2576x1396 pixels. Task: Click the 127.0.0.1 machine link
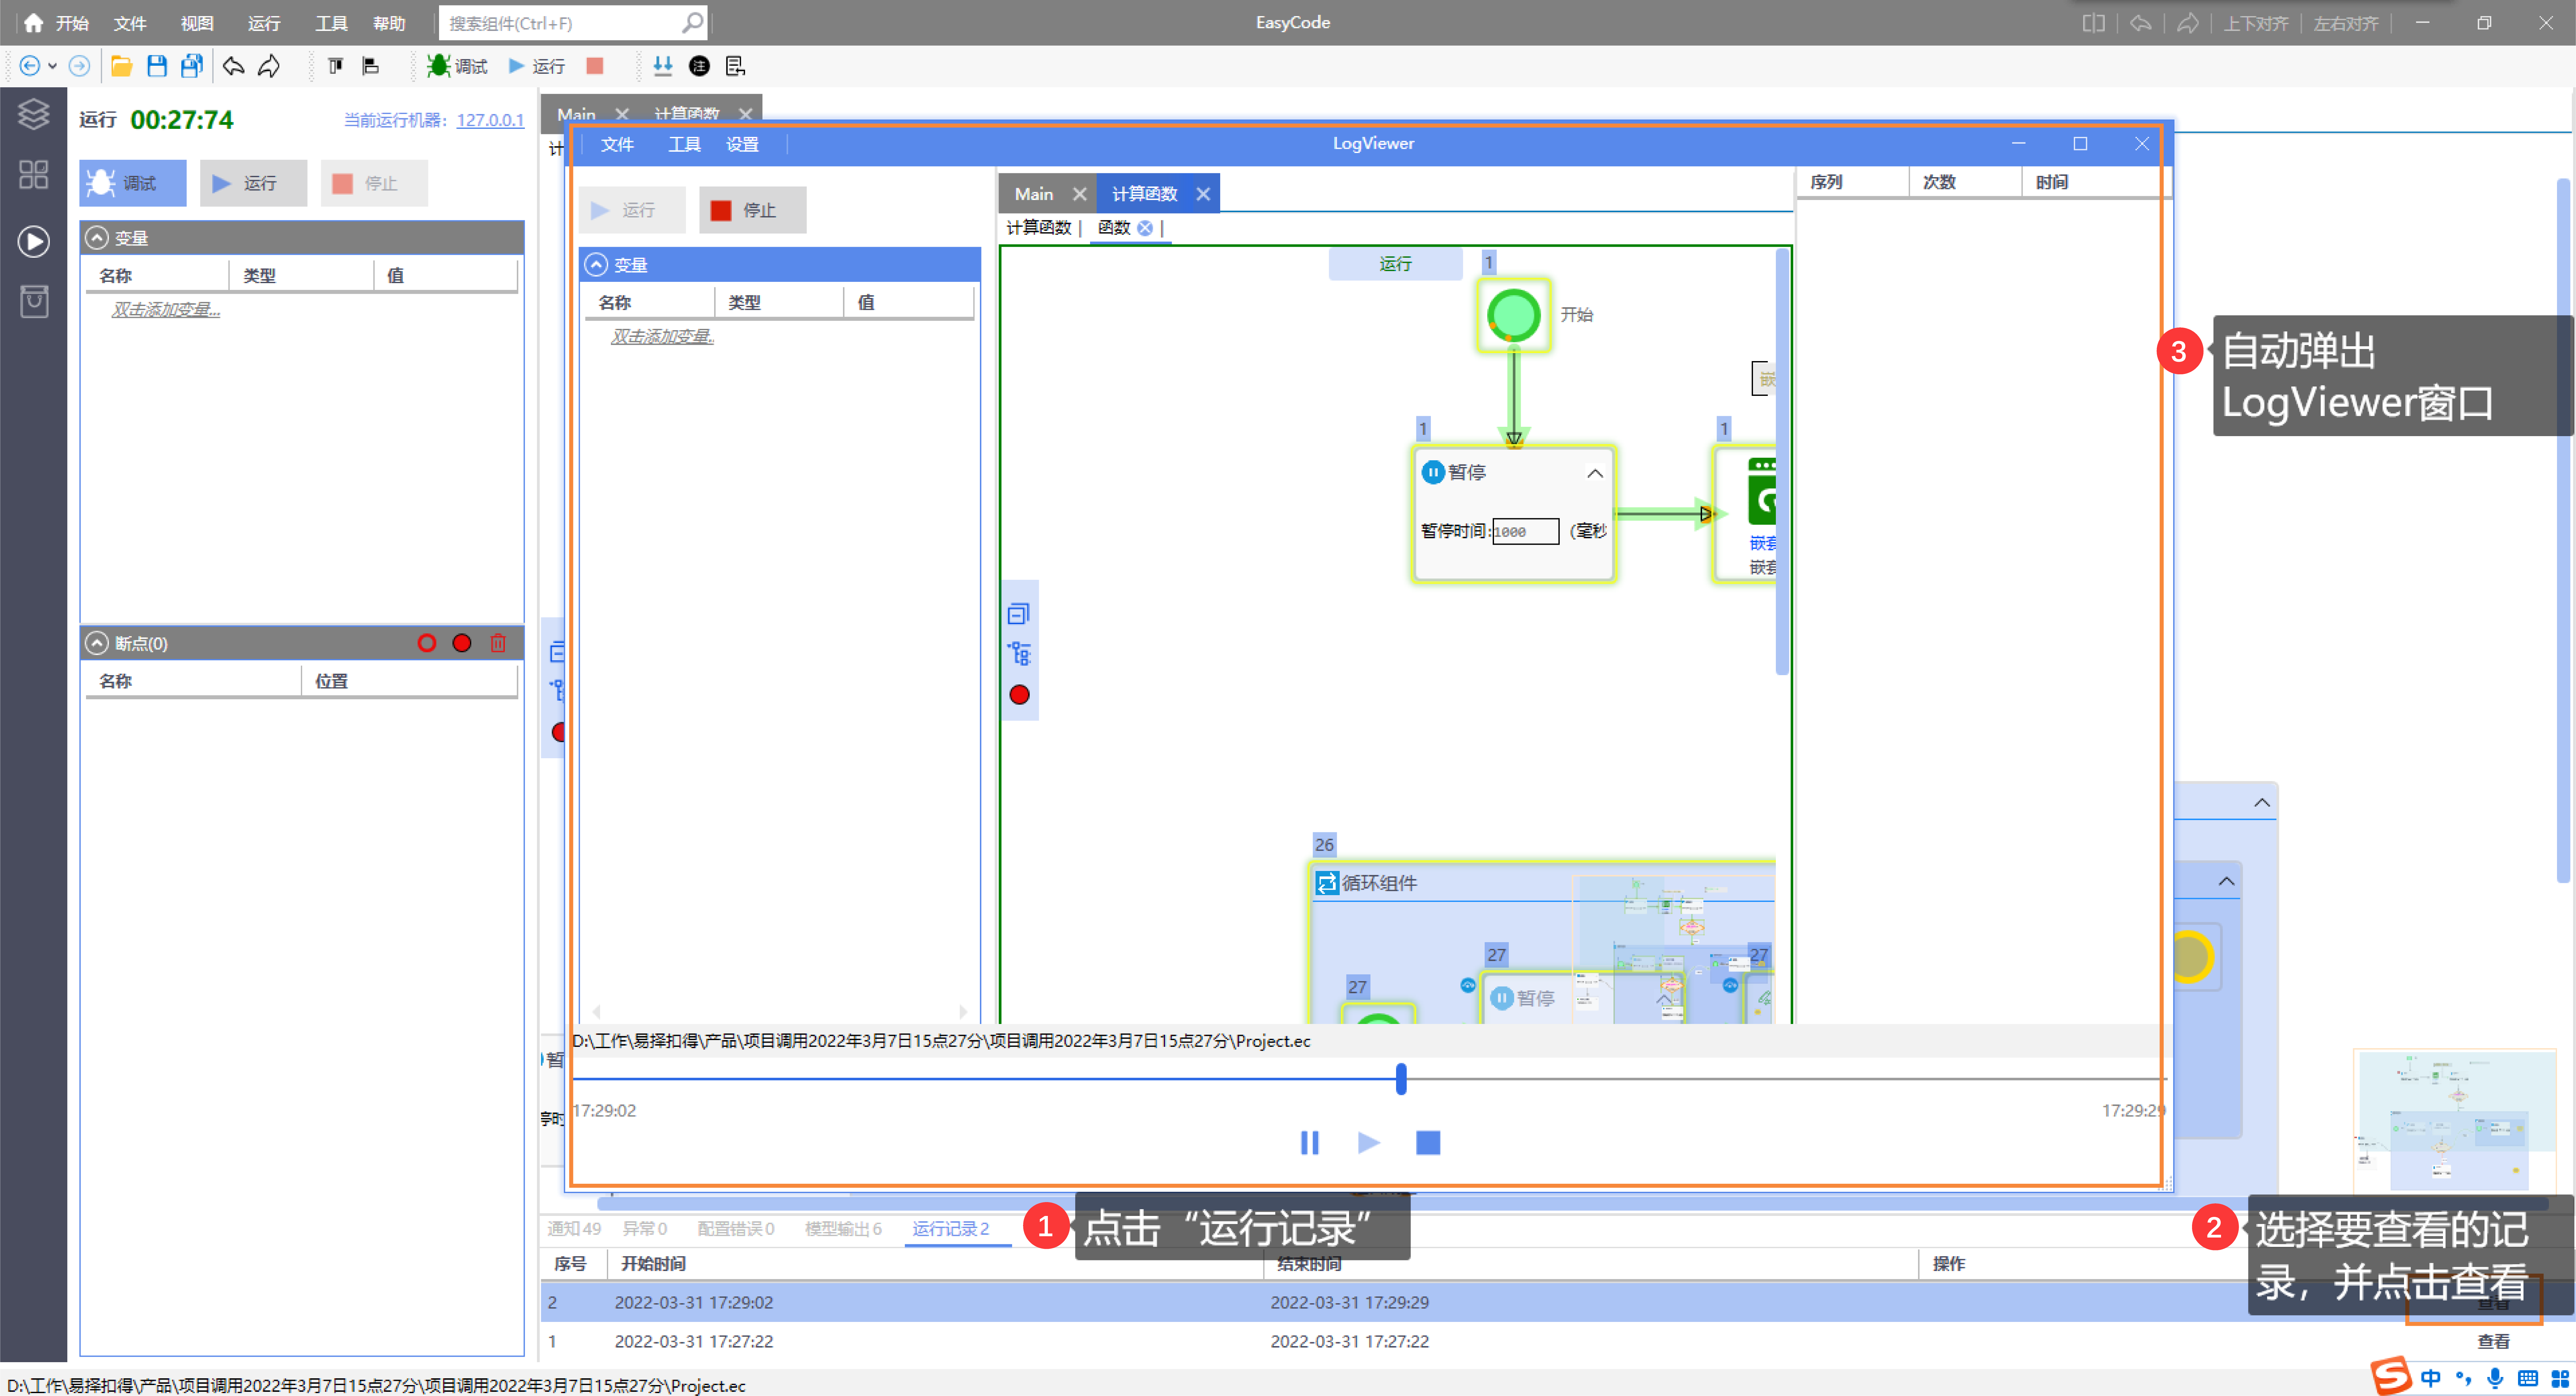(x=490, y=120)
